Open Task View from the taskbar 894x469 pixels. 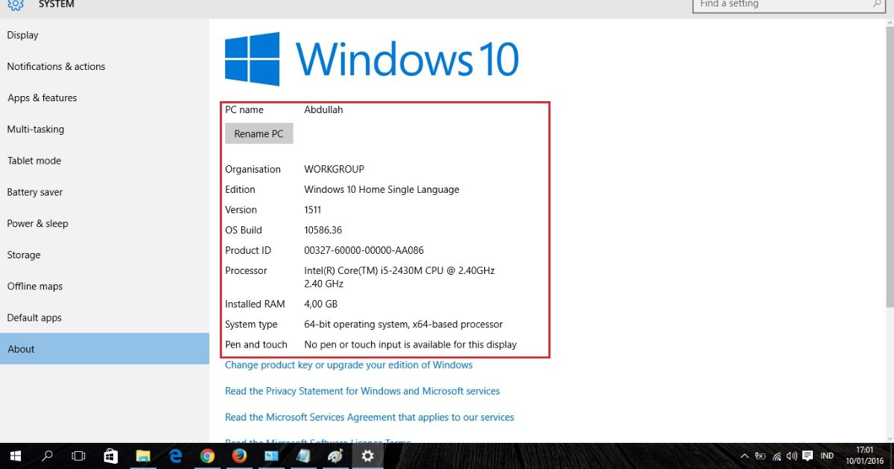(x=77, y=456)
